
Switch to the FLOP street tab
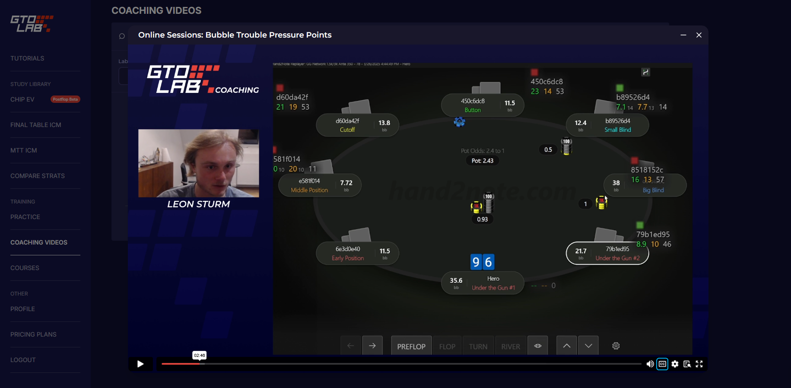click(x=447, y=346)
